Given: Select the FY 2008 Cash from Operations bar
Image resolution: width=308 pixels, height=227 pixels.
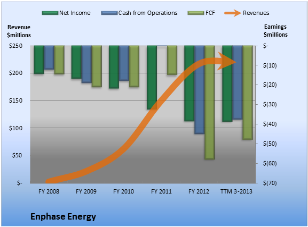Looking at the screenshot, I should click(49, 57).
